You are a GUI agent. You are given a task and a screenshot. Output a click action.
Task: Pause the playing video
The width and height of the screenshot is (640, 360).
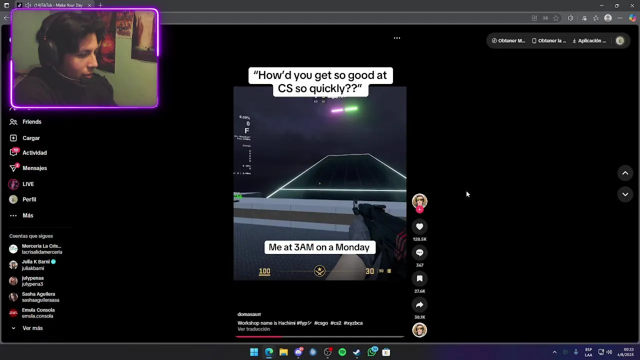(320, 183)
